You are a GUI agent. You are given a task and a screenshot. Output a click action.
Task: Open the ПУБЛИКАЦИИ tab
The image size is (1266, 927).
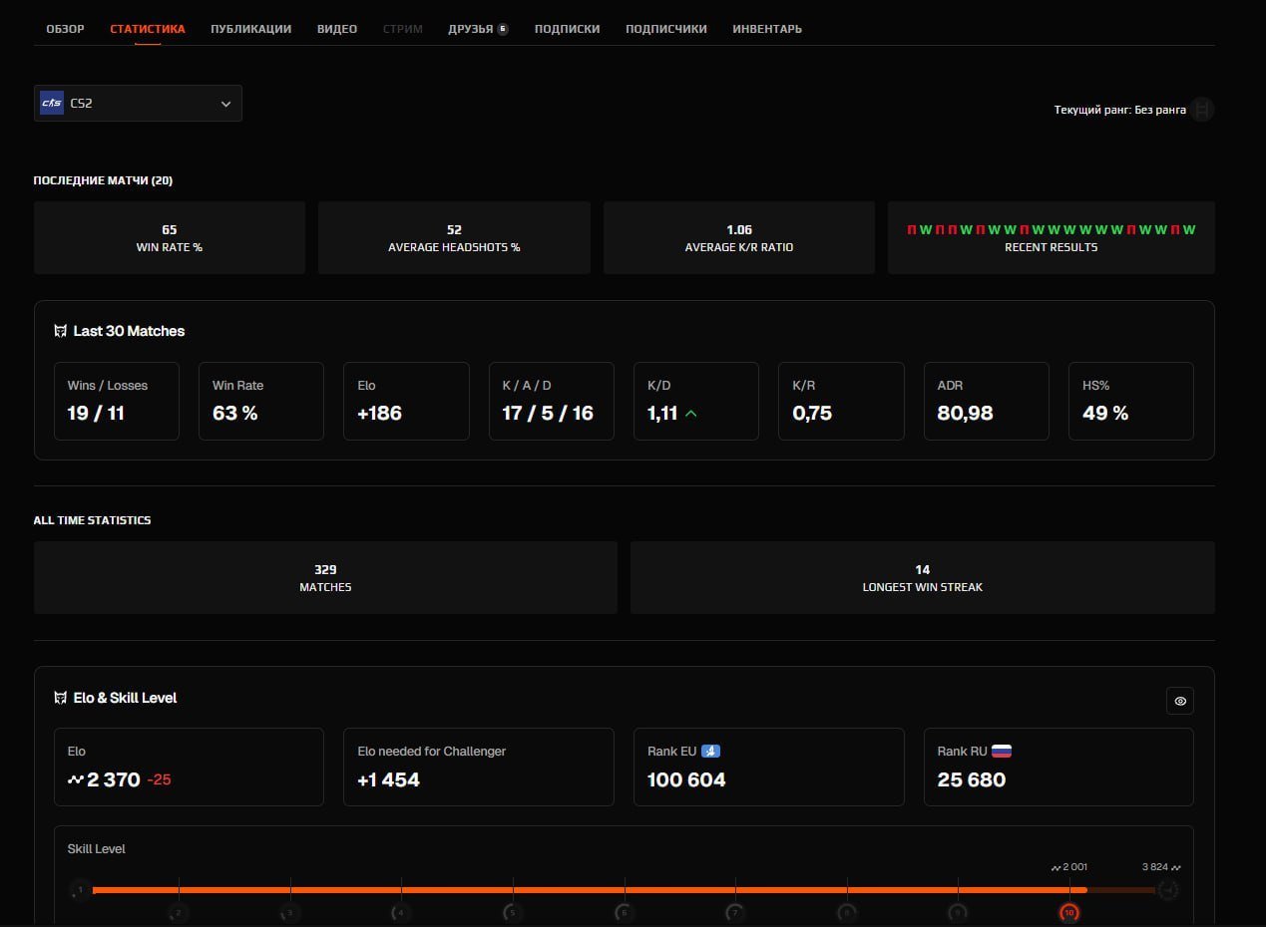tap(250, 29)
